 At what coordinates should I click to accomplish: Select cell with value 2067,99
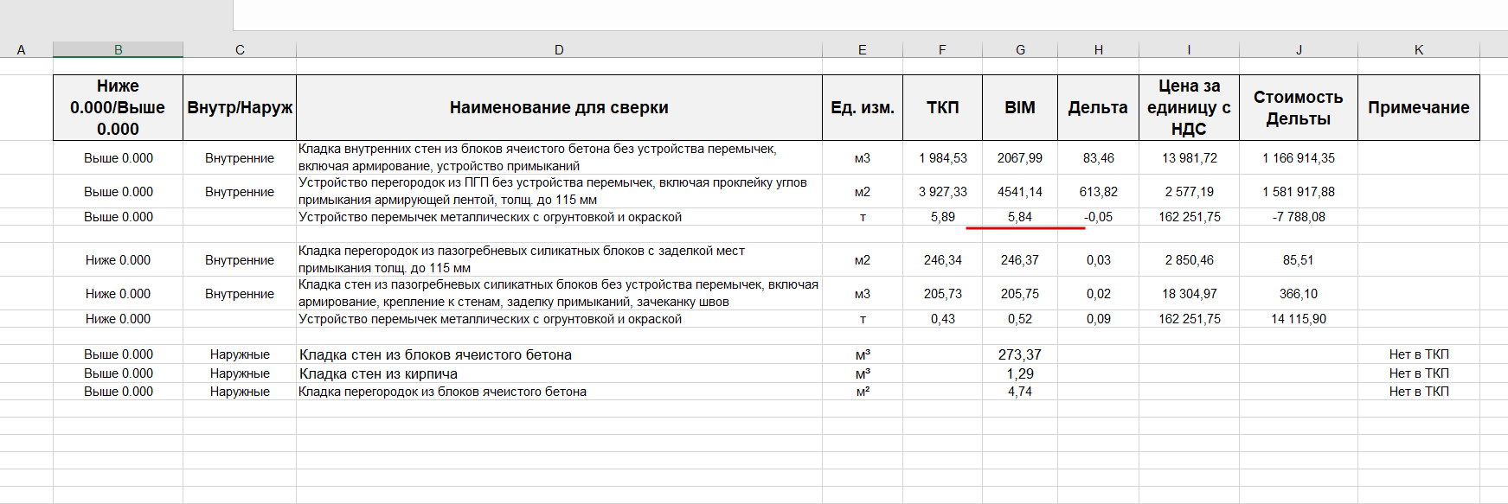[x=1020, y=158]
